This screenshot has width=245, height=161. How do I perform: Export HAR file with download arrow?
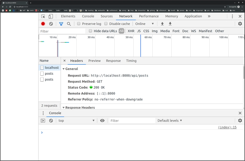pos(170,24)
